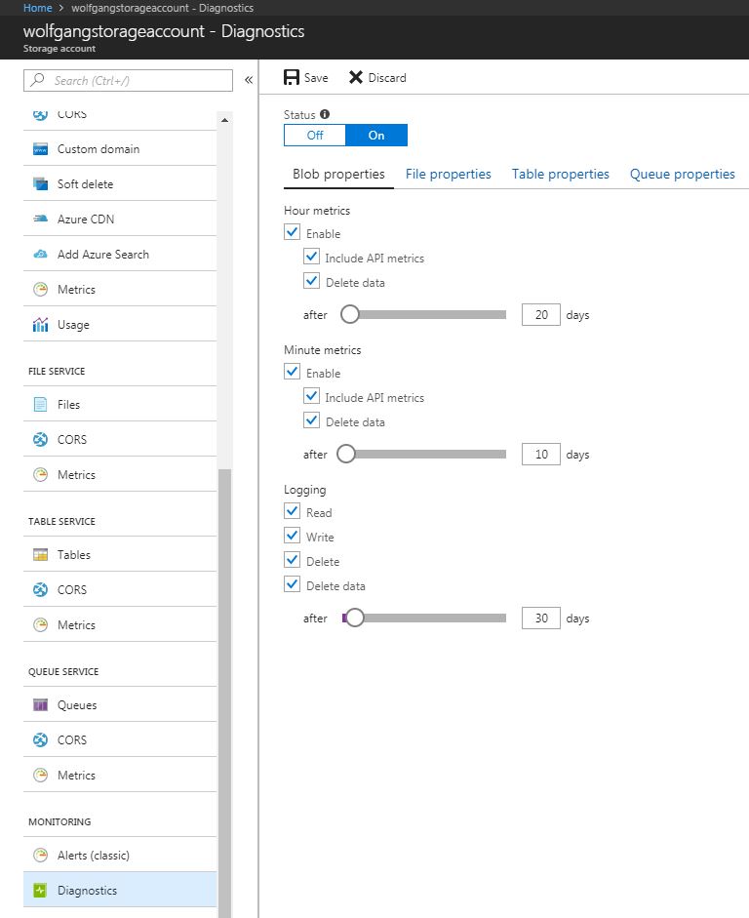Click Metrics icon under File service
This screenshot has width=749, height=918.
40,475
